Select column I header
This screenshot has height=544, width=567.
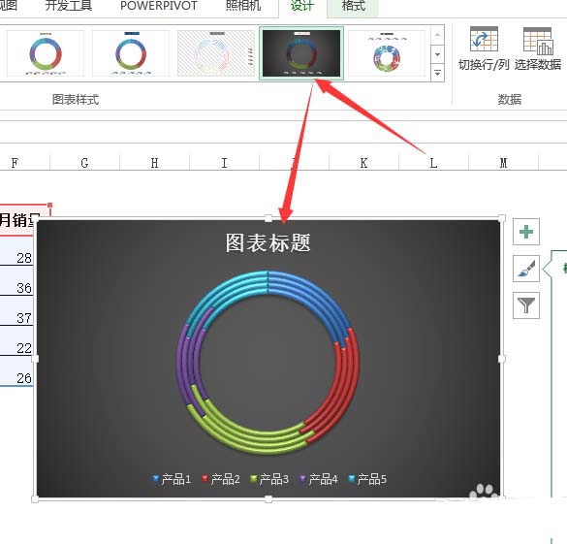224,163
